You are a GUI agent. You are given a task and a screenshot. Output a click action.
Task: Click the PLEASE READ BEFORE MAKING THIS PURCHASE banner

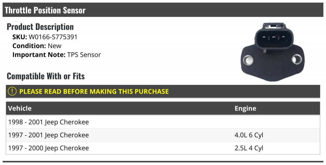coord(163,91)
